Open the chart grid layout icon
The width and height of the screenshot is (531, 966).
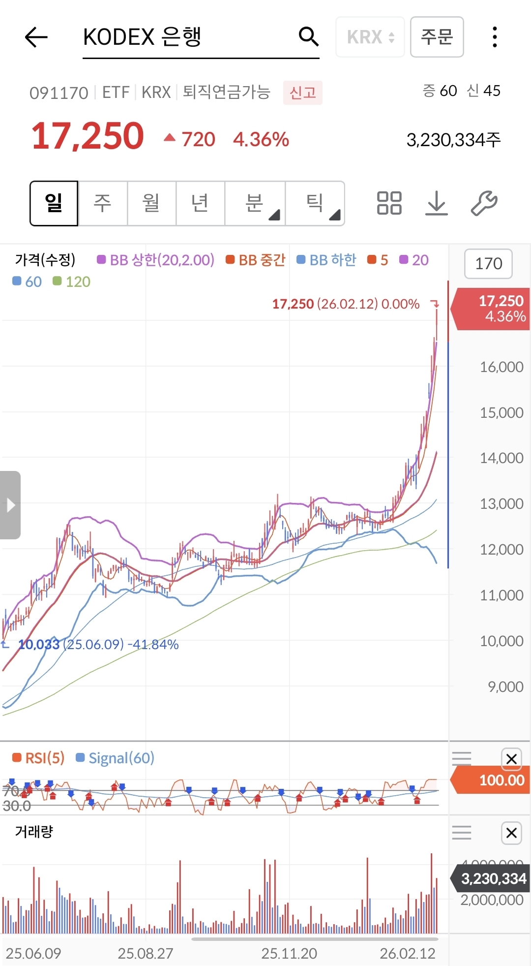point(389,203)
